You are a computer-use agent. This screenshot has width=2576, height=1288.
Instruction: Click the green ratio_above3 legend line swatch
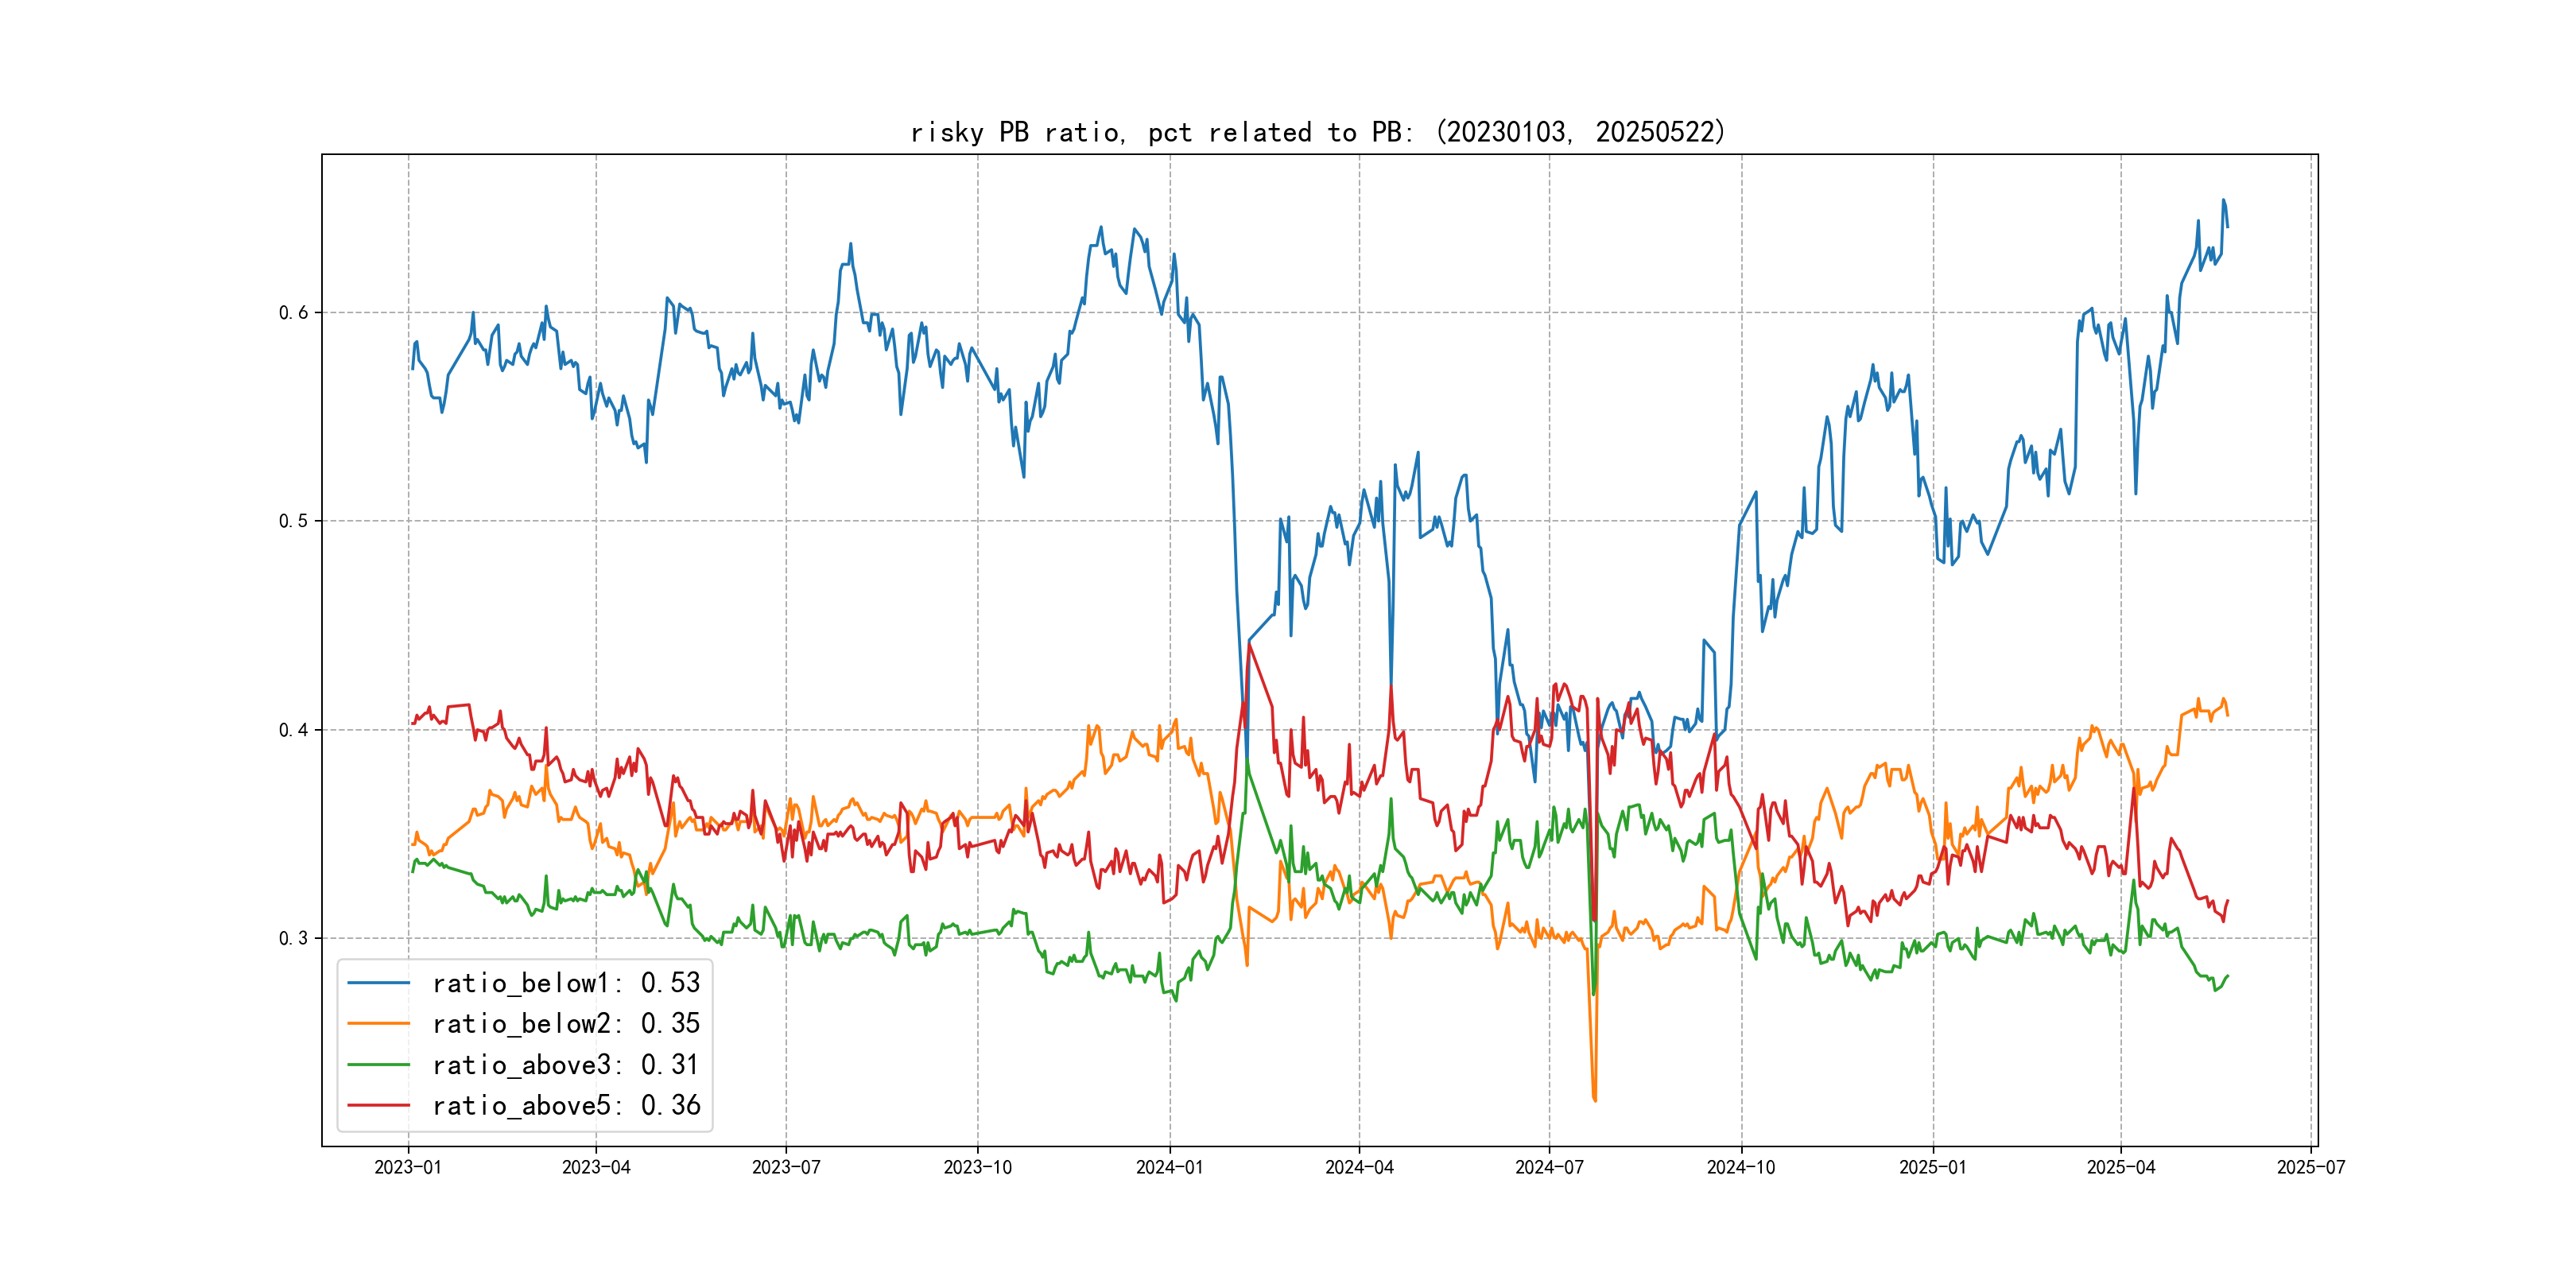[x=378, y=1065]
